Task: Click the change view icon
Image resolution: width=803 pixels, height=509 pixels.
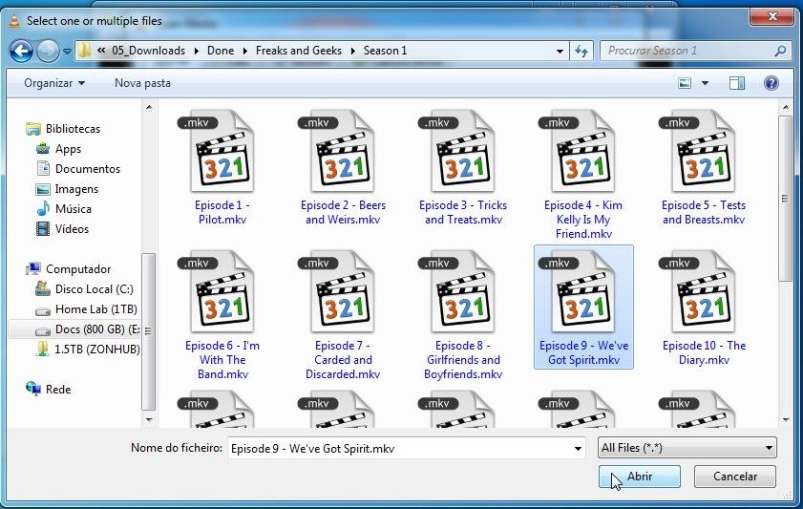Action: (685, 83)
